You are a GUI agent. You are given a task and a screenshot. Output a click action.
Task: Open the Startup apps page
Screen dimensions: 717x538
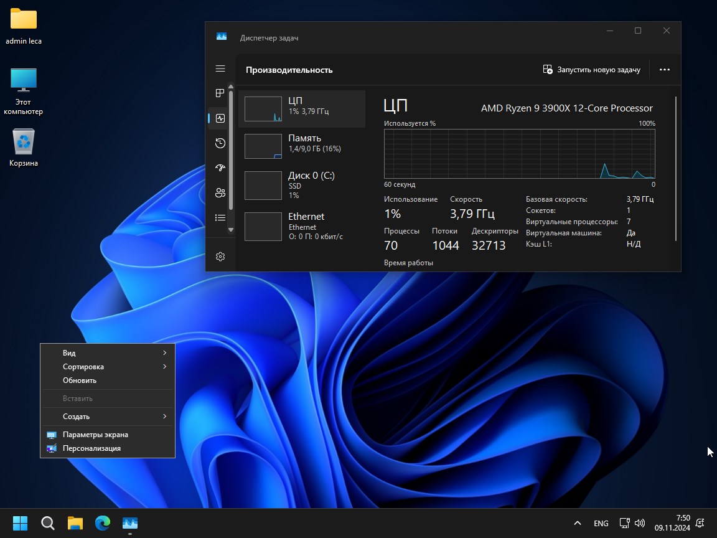pyautogui.click(x=220, y=168)
